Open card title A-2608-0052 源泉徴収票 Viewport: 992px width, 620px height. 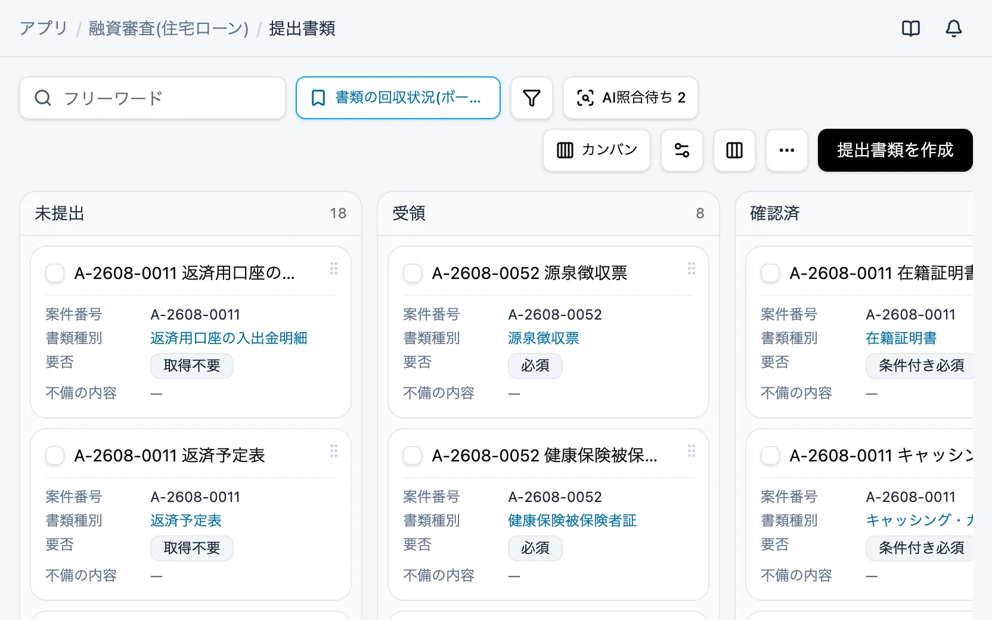click(x=529, y=273)
